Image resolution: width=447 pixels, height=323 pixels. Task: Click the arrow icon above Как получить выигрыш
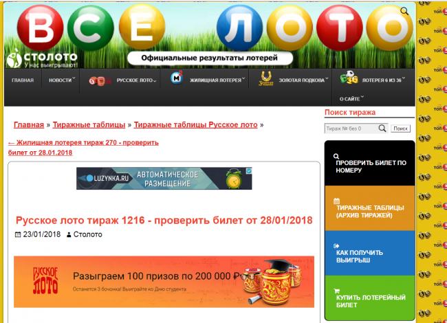[x=336, y=246]
